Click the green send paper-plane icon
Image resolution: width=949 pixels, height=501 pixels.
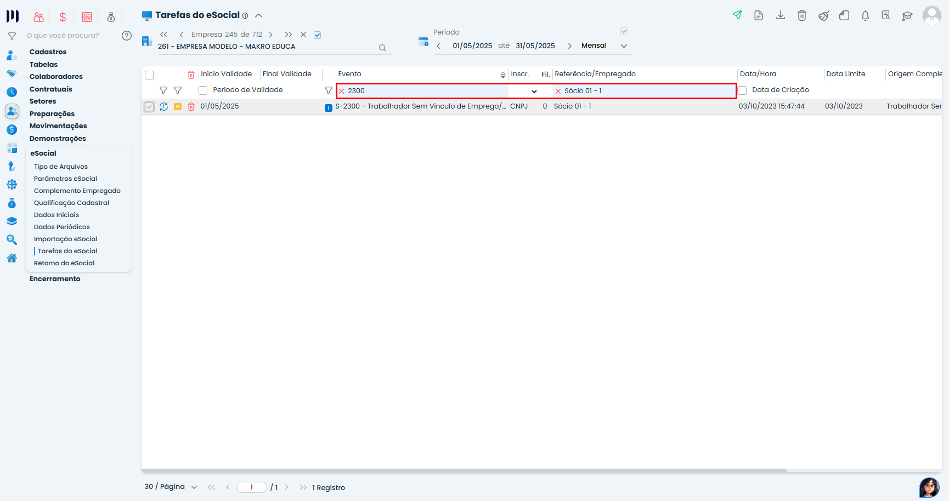[x=737, y=15]
